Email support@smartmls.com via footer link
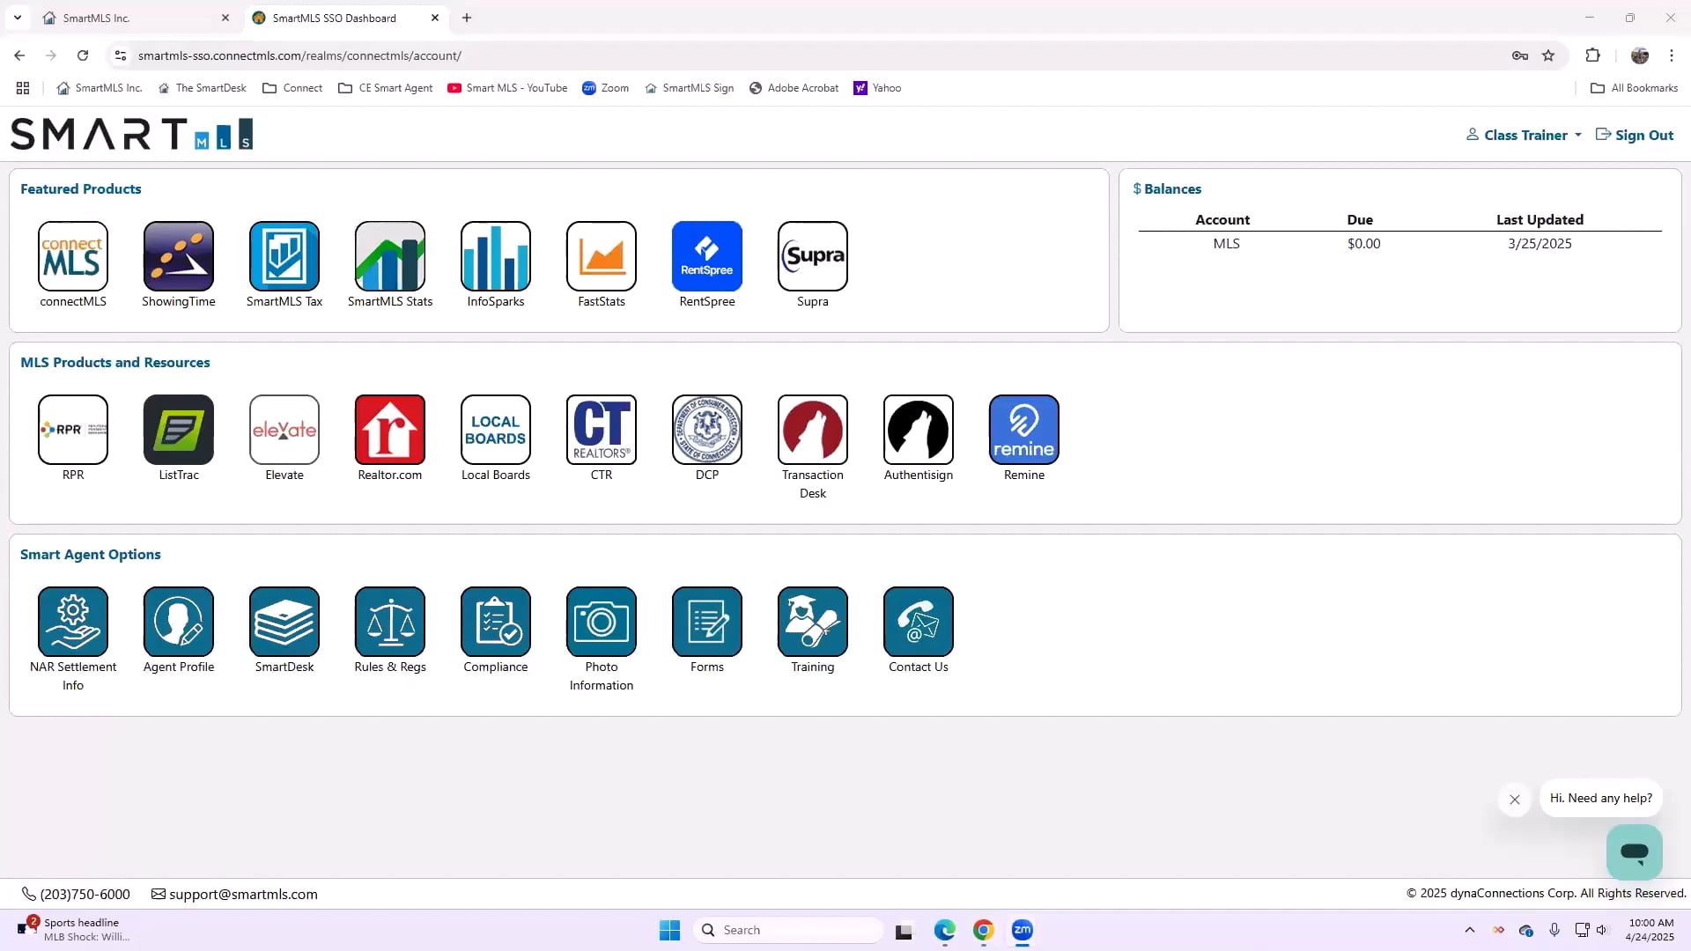1691x951 pixels. coord(243,894)
